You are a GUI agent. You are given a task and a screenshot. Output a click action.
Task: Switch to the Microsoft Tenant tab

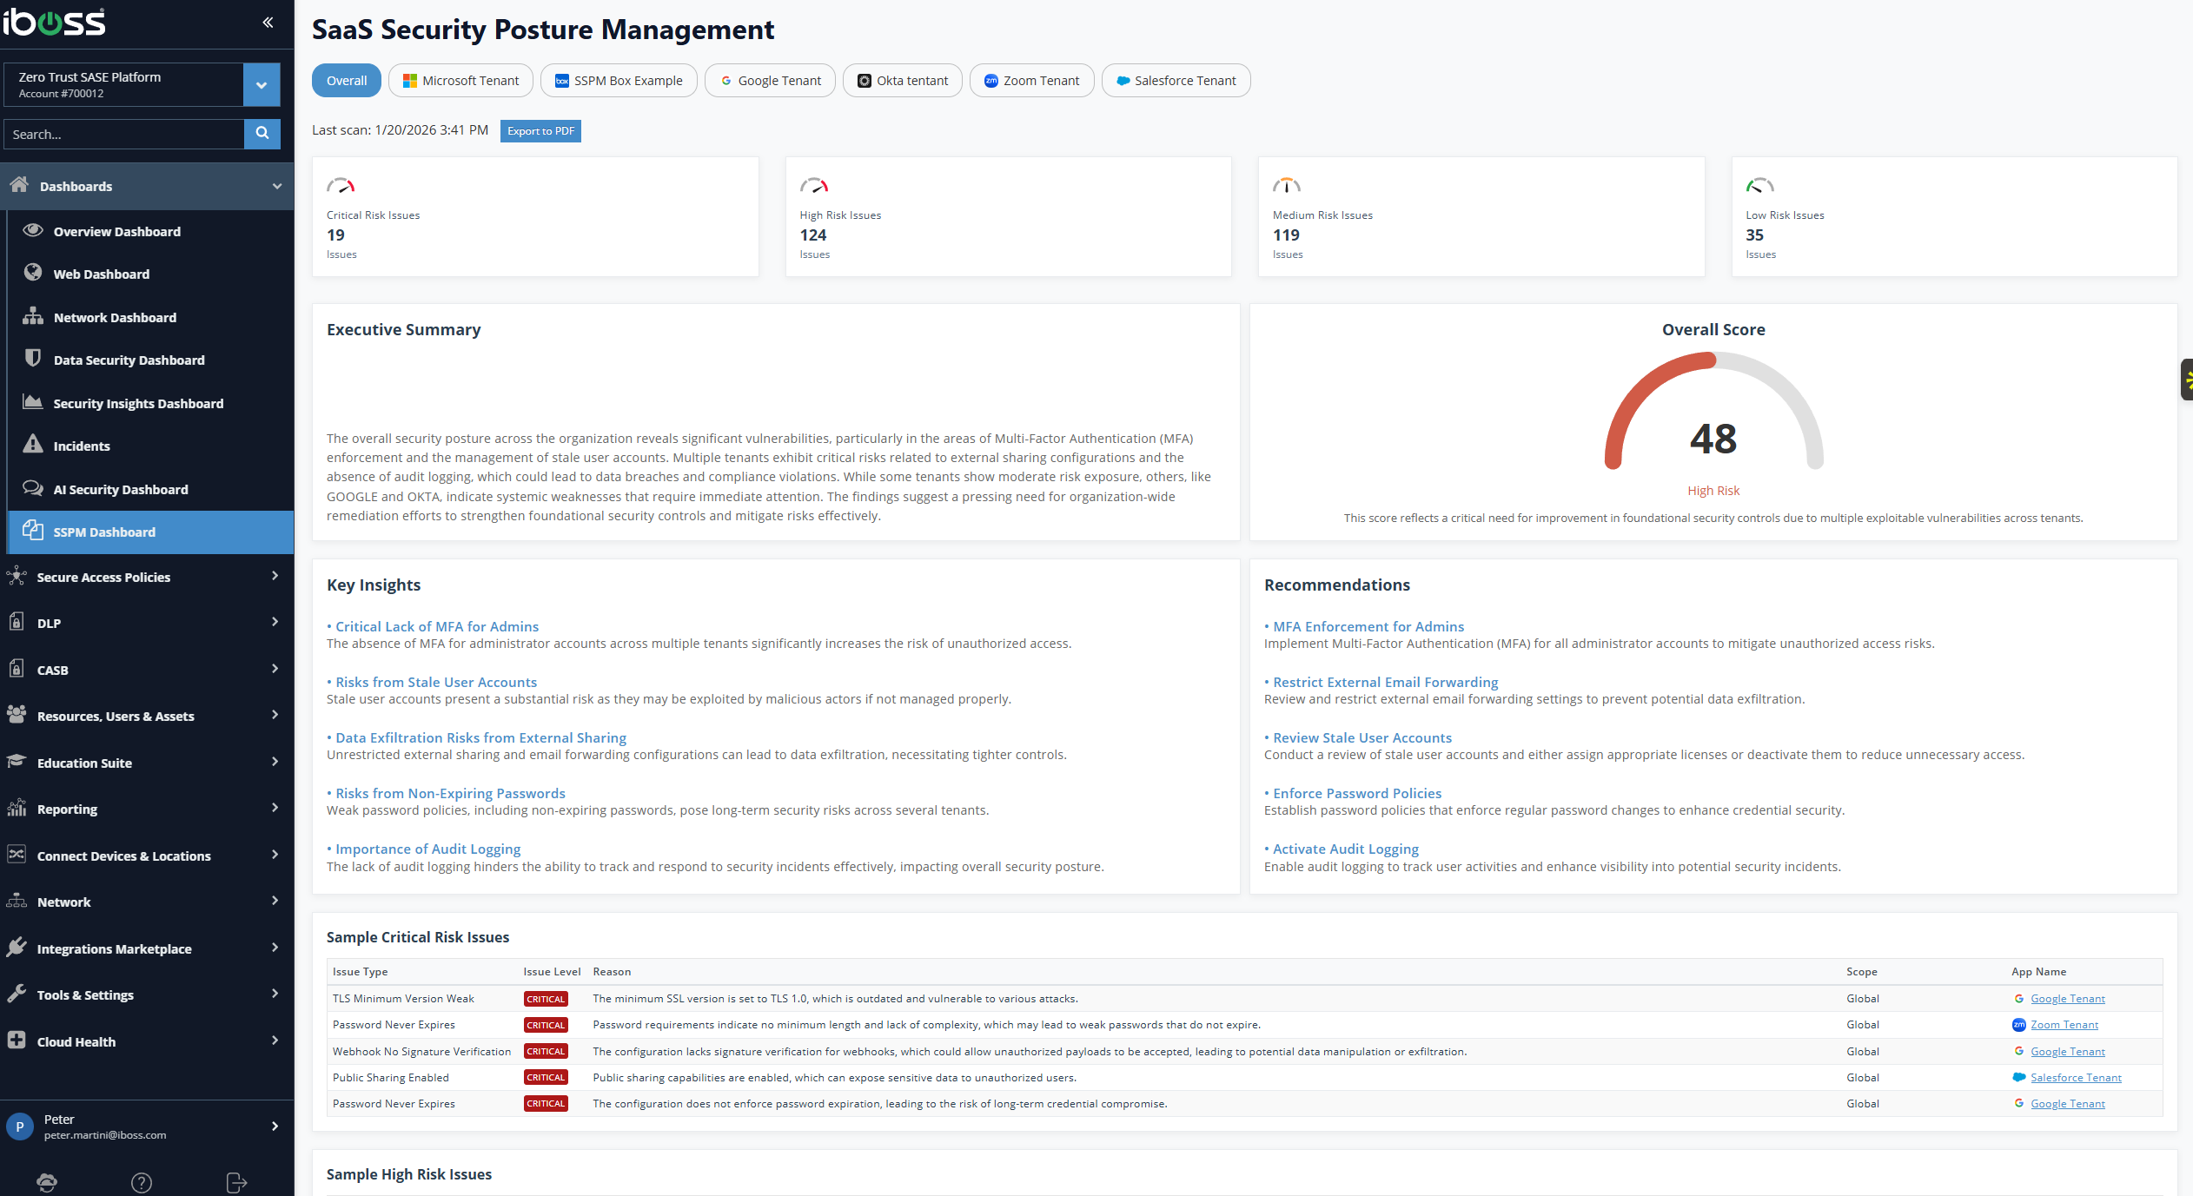[460, 80]
